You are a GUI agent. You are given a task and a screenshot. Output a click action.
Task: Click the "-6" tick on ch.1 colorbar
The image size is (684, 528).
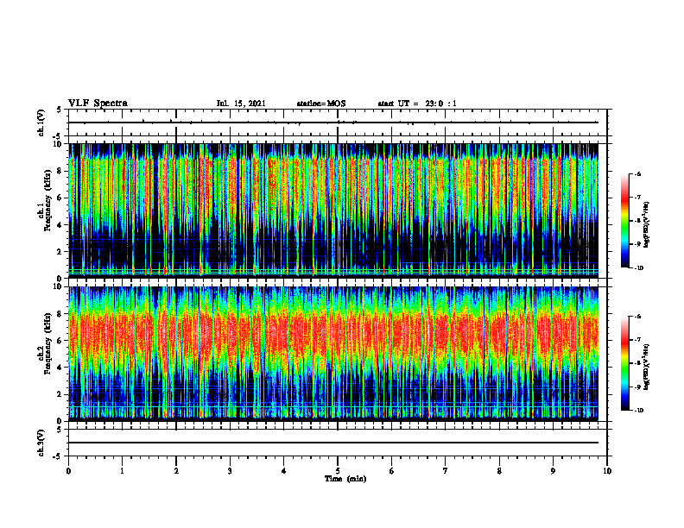coord(637,173)
